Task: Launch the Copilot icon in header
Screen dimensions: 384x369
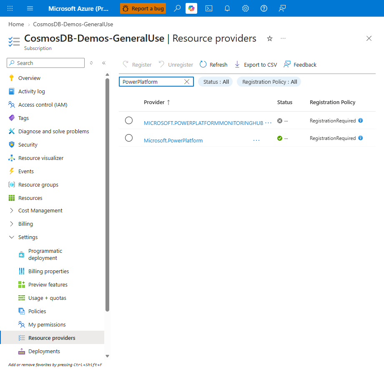Action: pyautogui.click(x=191, y=9)
